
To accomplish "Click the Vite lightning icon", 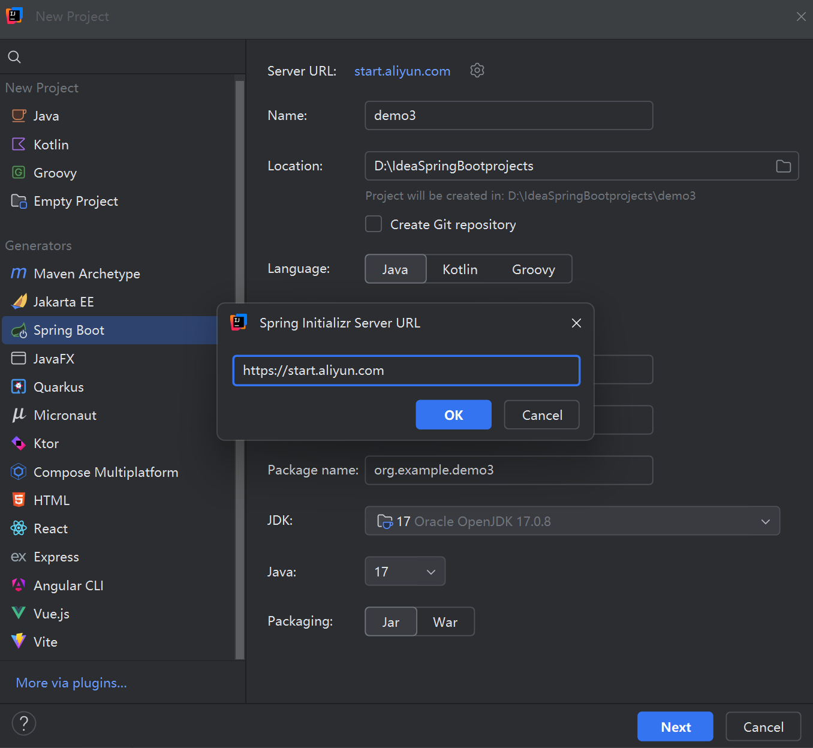I will point(19,641).
